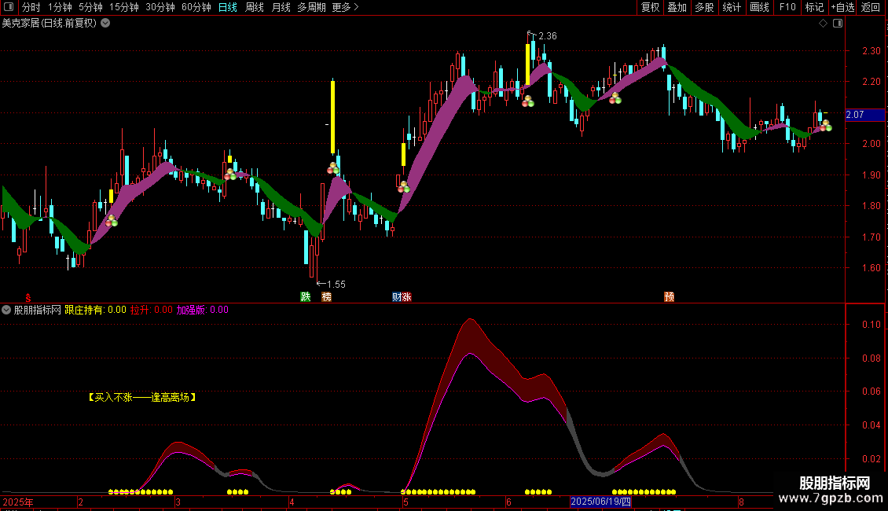Click the 股朋指标网 indicator name

click(38, 310)
